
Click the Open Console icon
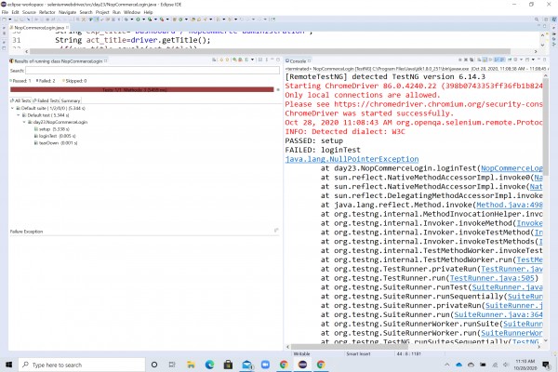point(527,60)
